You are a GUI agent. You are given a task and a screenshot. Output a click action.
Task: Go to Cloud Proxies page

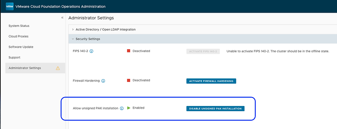tap(19, 36)
